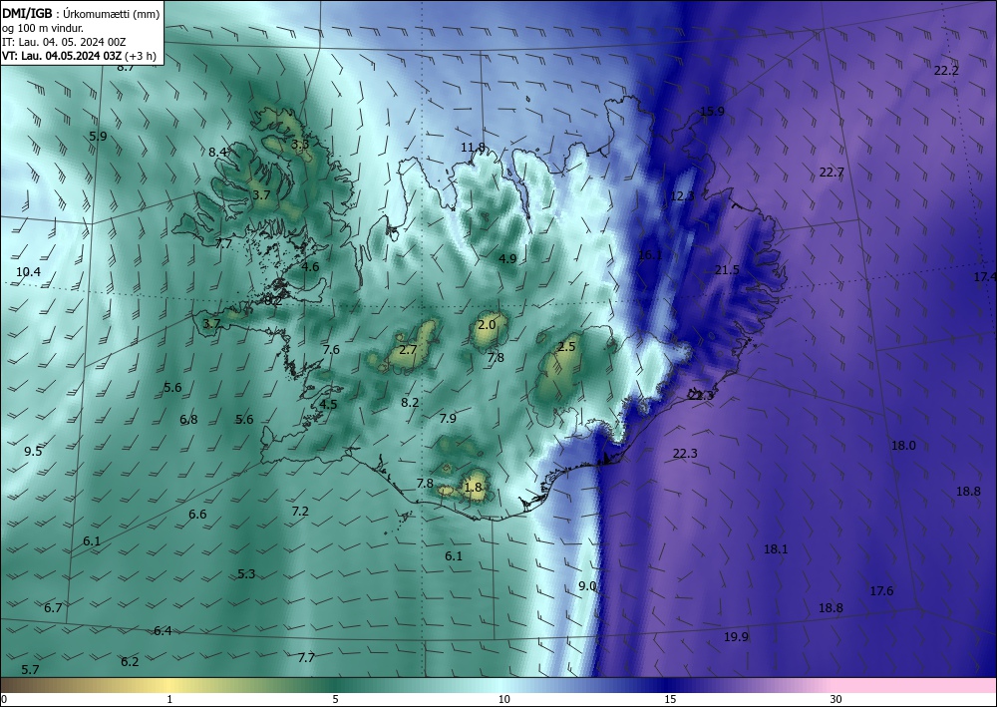Click the 5.9 value on the map
The width and height of the screenshot is (997, 707).
click(x=98, y=136)
